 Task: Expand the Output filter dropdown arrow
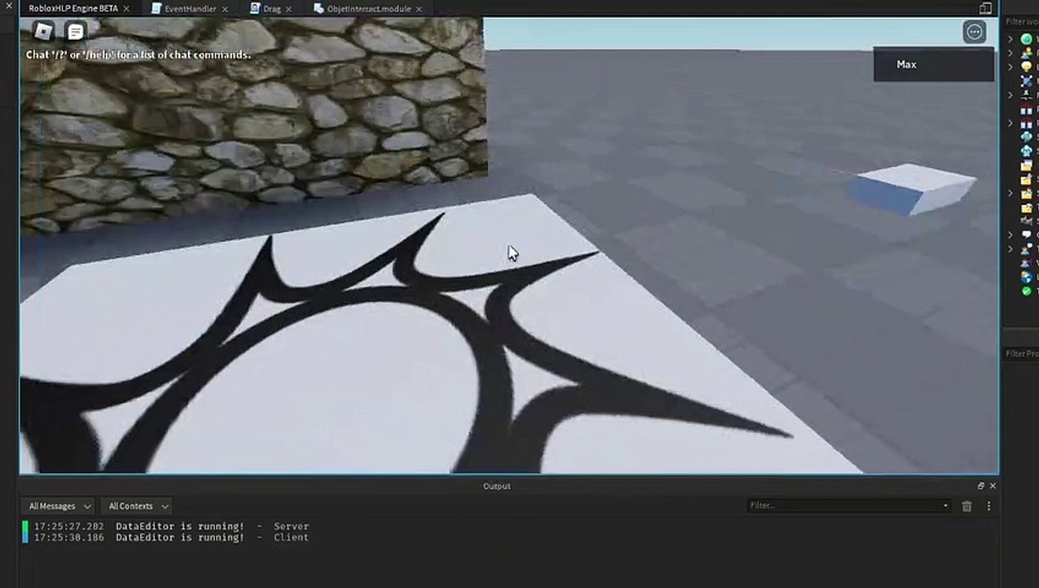pyautogui.click(x=946, y=506)
